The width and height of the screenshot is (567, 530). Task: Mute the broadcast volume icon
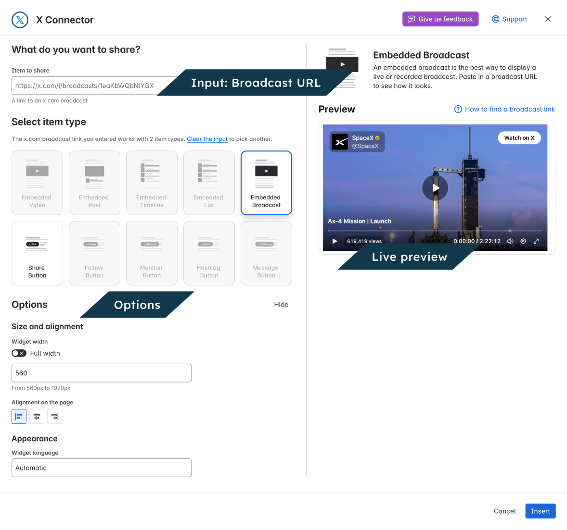coord(510,241)
